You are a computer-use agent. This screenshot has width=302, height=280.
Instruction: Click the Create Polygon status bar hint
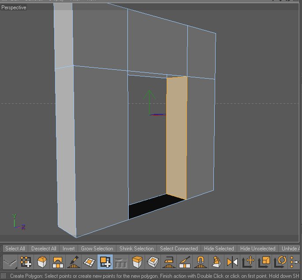coord(154,276)
